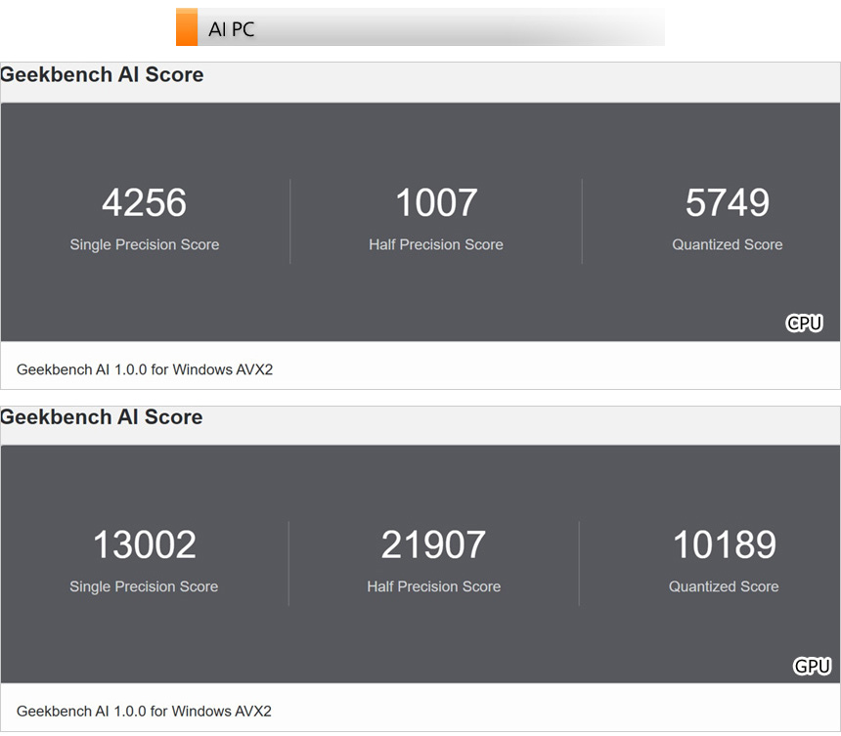Select Single Precision Score label under 13002
This screenshot has height=736, width=841.
(144, 586)
